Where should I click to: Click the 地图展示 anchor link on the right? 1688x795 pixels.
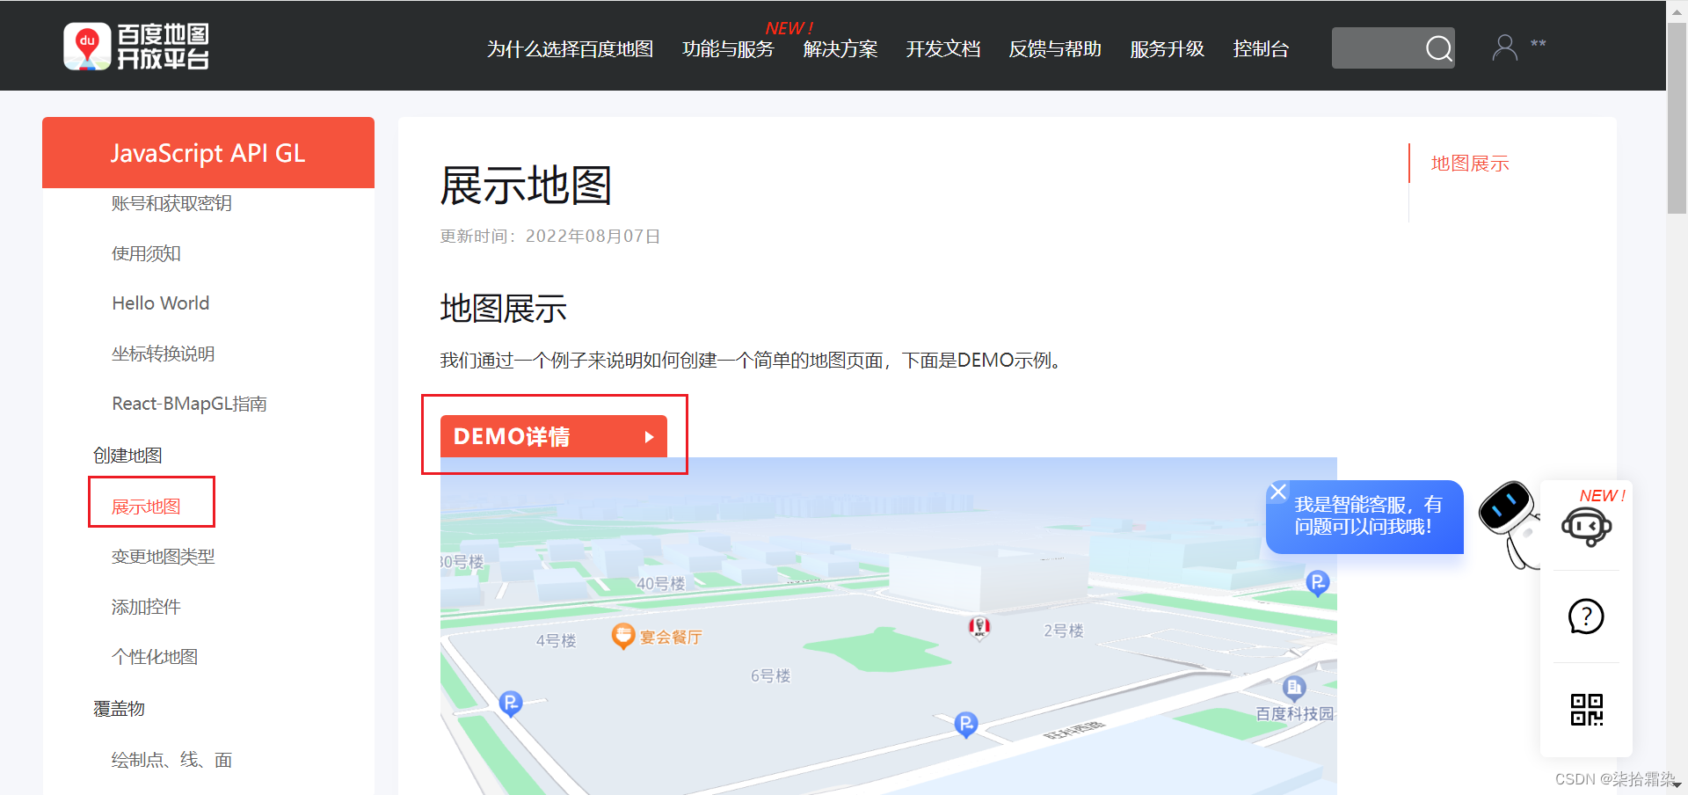point(1468,163)
